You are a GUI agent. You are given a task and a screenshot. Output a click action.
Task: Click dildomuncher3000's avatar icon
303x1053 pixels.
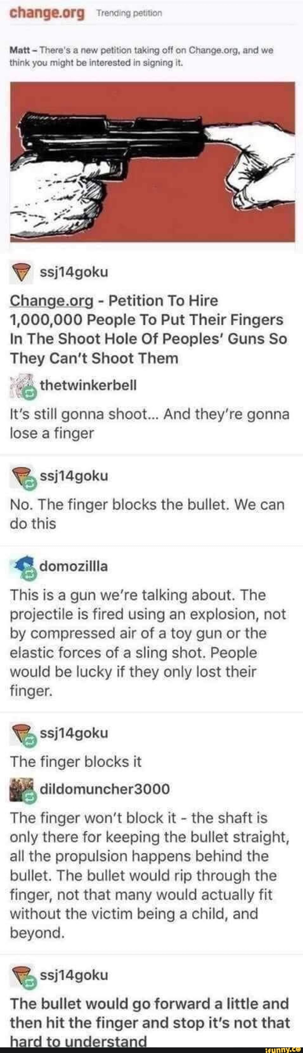pos(23,790)
